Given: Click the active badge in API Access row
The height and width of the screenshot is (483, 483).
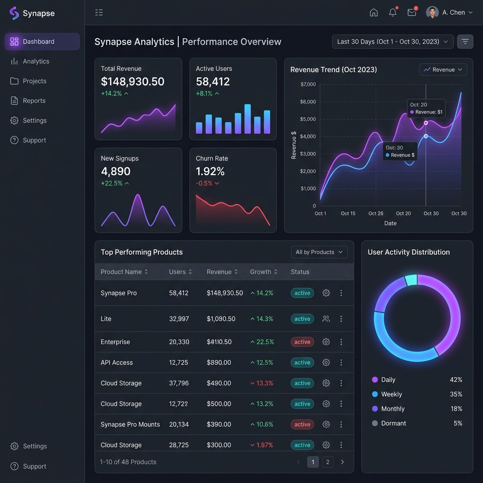Looking at the screenshot, I should point(302,363).
